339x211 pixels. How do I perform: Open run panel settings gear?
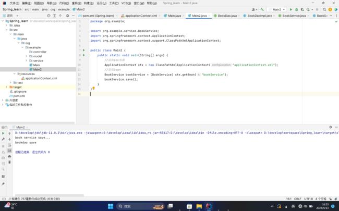(x=331, y=127)
